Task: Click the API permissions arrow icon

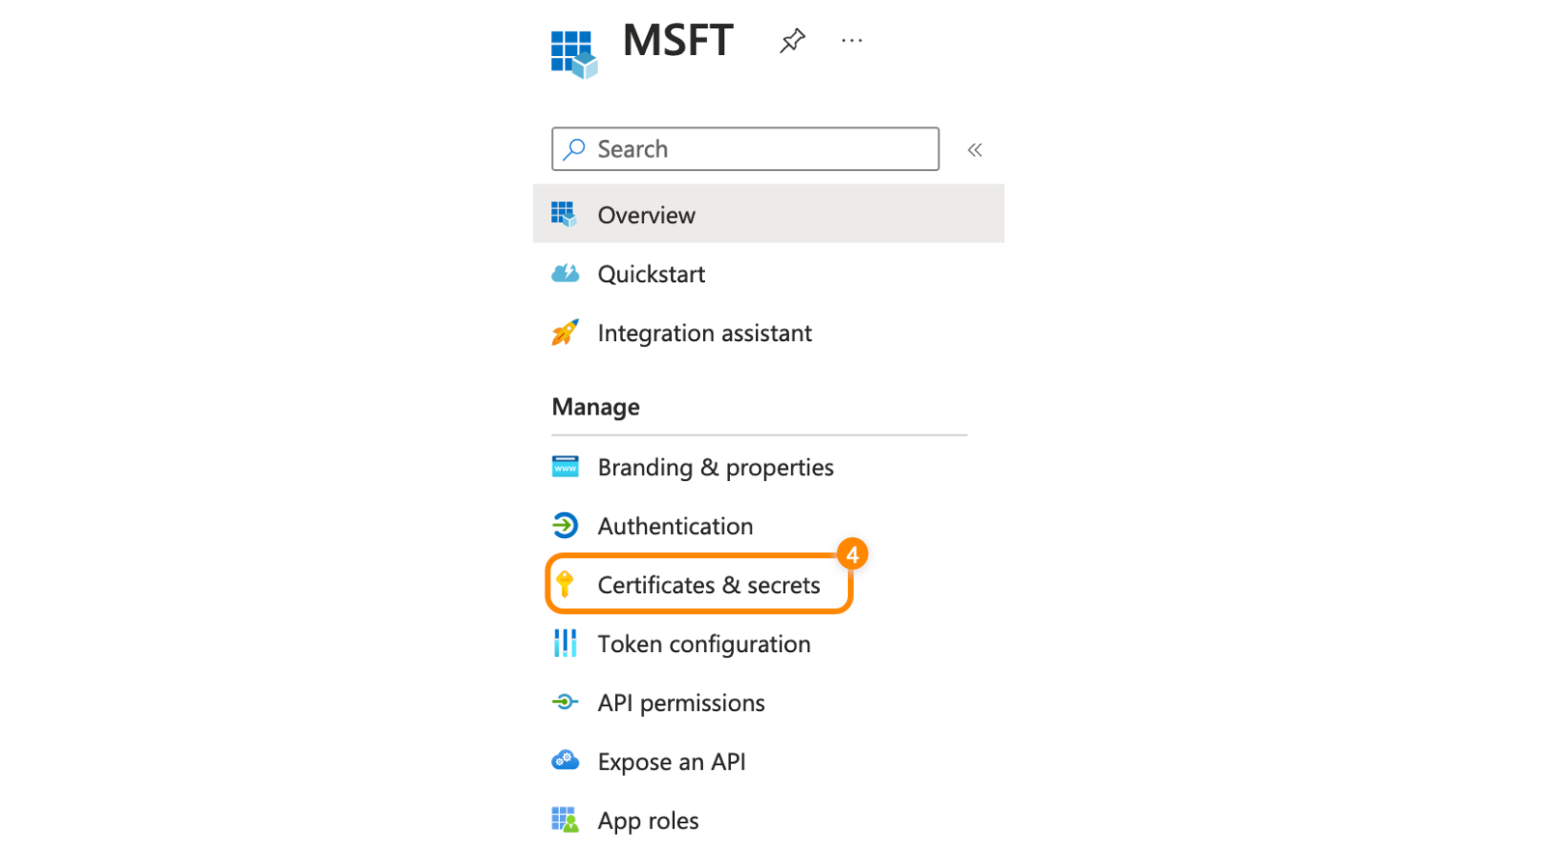Action: (565, 702)
